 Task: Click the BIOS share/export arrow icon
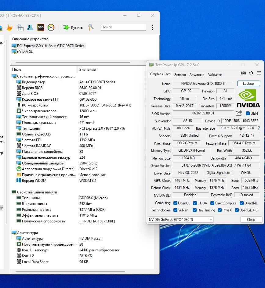239,113
